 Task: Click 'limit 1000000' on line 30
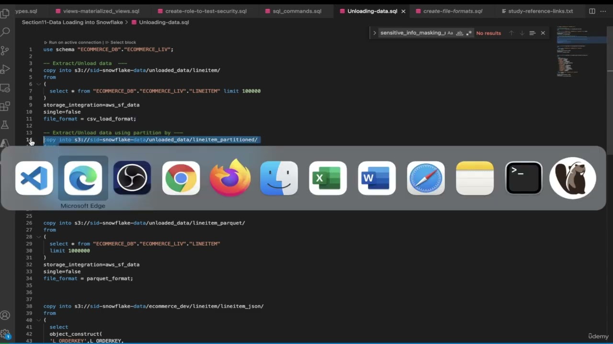tap(69, 250)
